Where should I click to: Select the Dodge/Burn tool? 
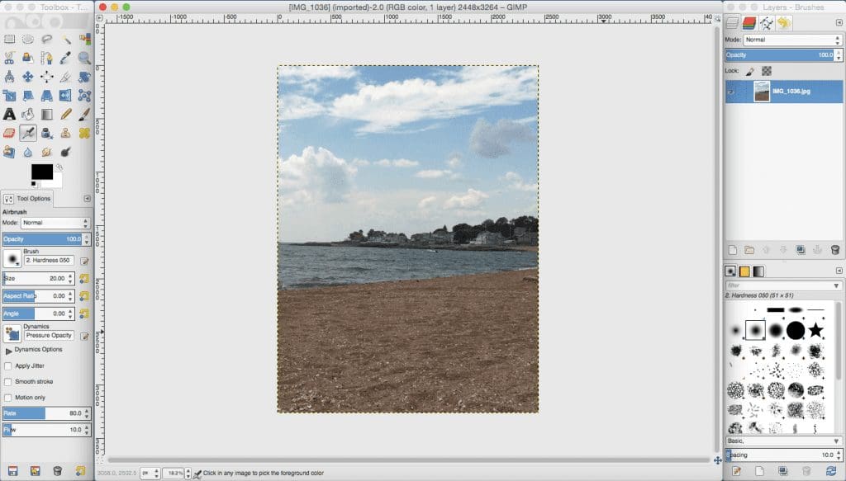66,152
